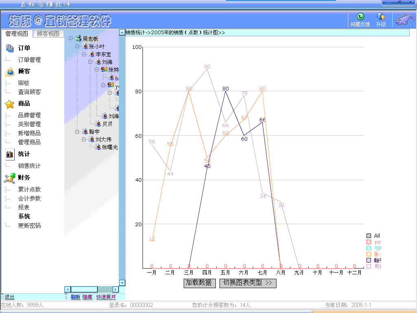Open 审核 menu item

click(x=24, y=83)
